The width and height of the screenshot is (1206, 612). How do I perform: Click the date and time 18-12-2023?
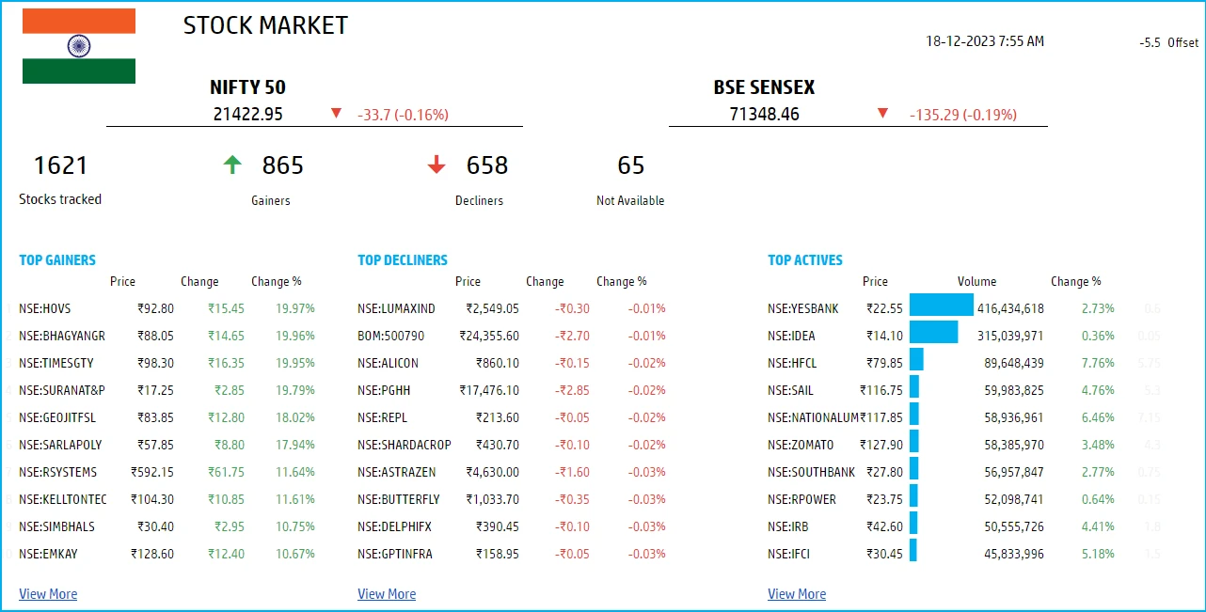pyautogui.click(x=985, y=41)
